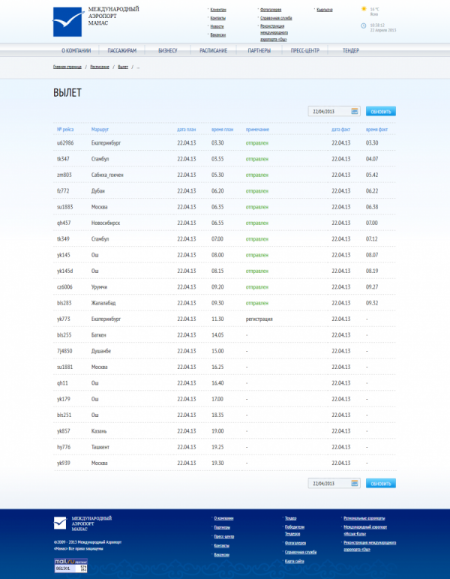The image size is (450, 579).
Task: Open the calendar icon in top date field
Action: tap(355, 111)
